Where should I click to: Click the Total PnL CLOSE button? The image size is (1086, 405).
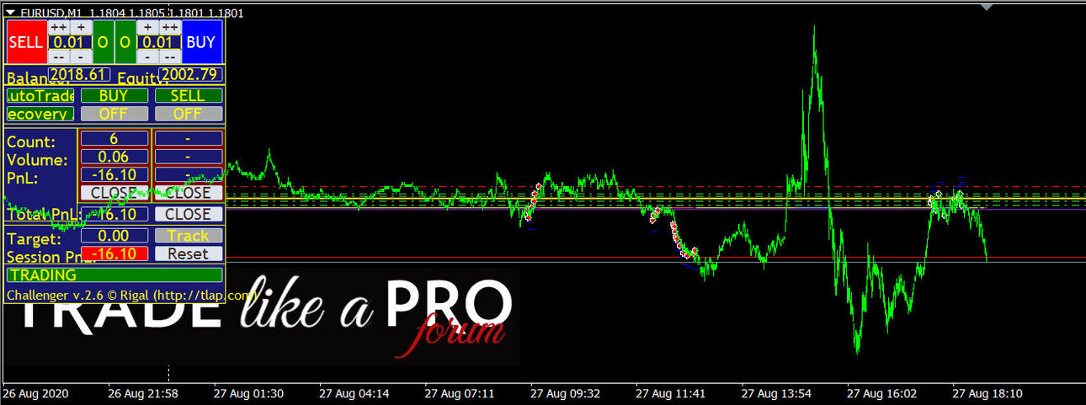click(189, 215)
